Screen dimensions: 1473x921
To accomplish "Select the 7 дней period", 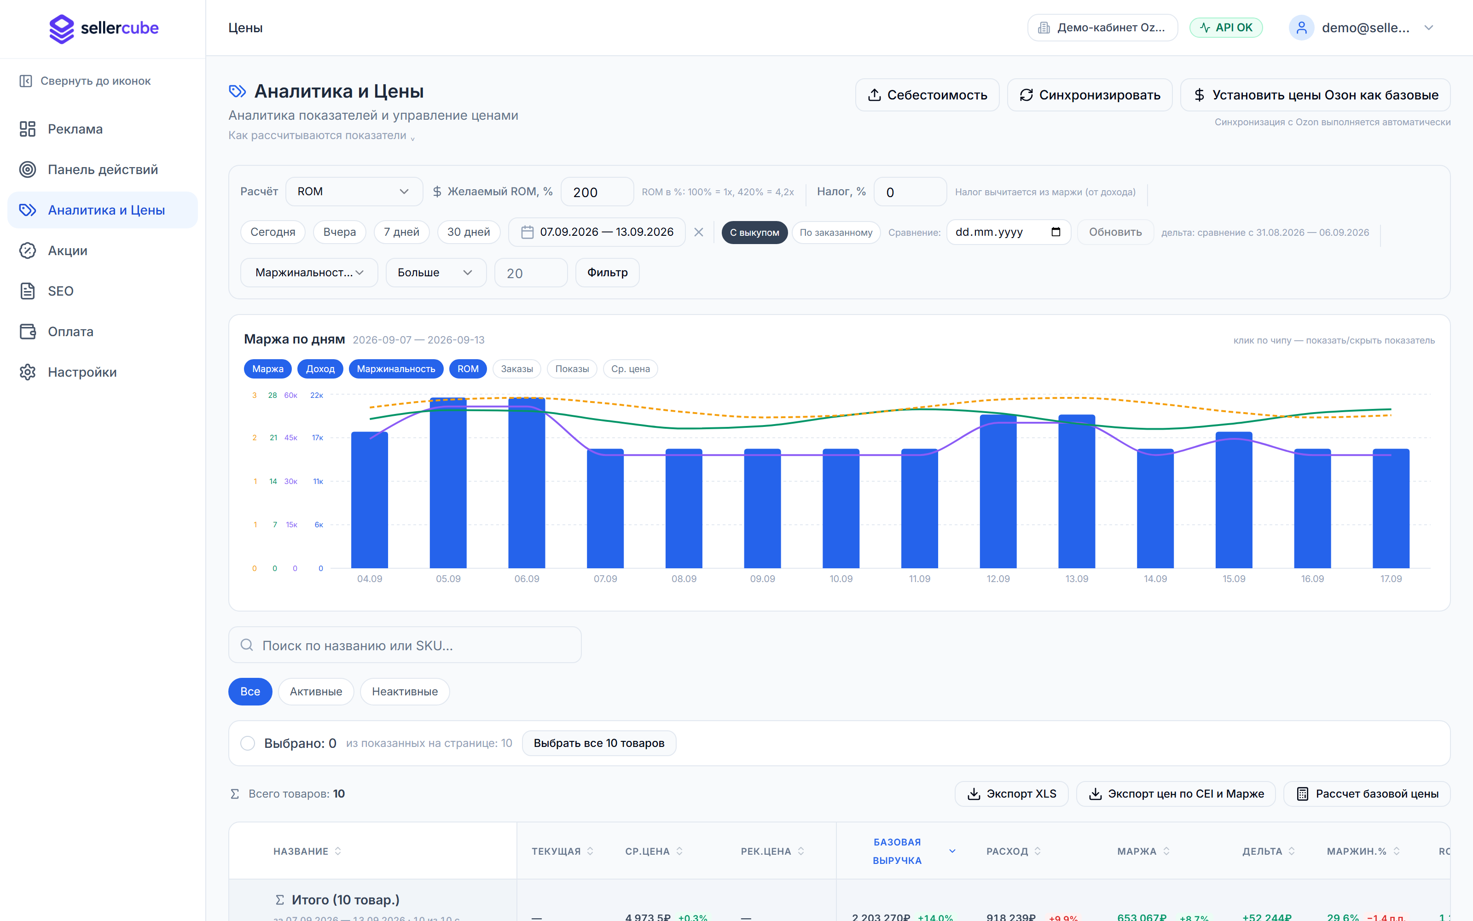I will 401,232.
